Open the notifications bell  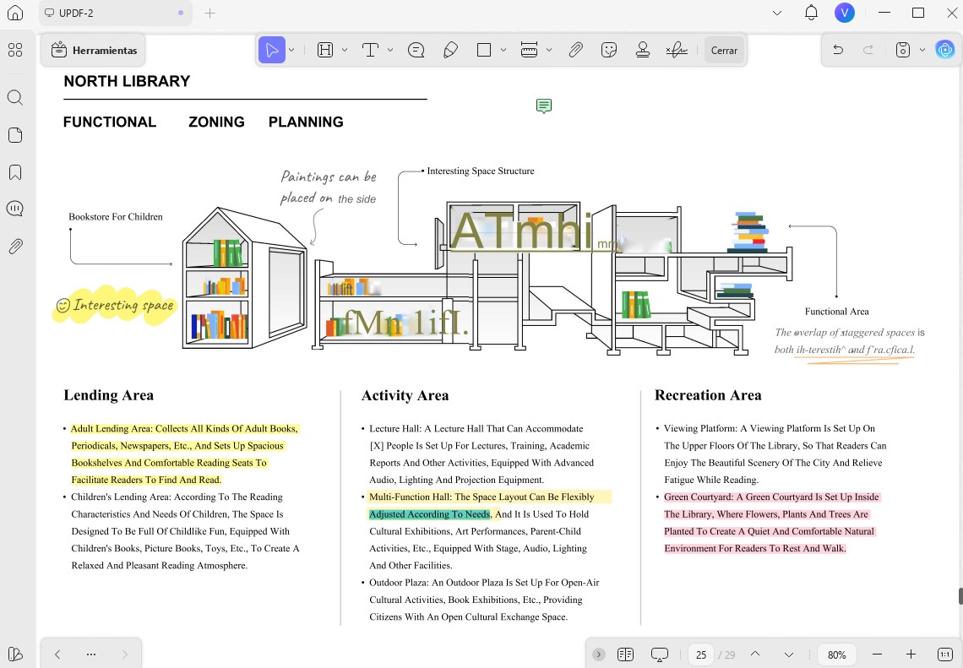coord(811,13)
